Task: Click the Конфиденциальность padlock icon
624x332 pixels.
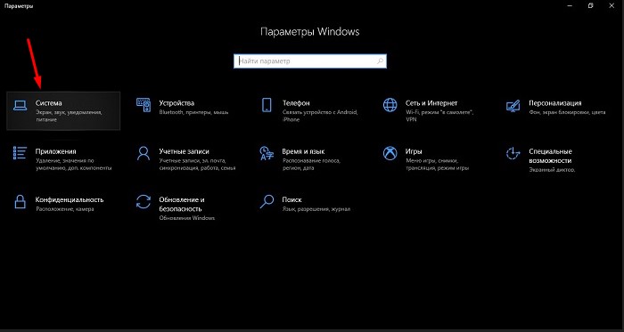Action: click(20, 202)
